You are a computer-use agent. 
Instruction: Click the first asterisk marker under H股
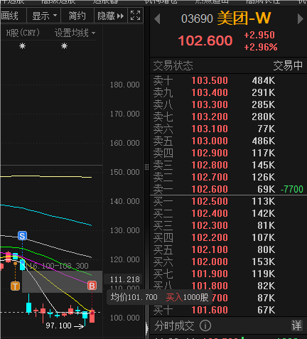(22, 45)
